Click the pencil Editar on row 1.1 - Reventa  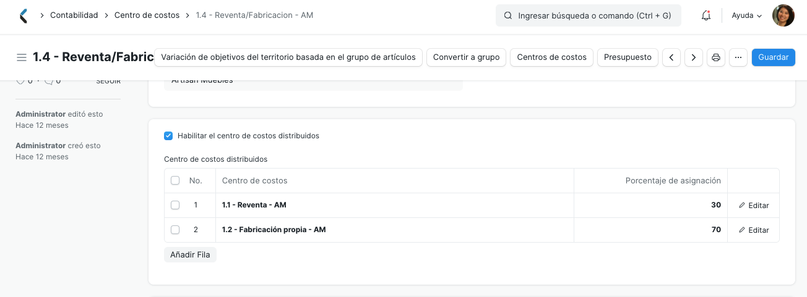point(754,206)
